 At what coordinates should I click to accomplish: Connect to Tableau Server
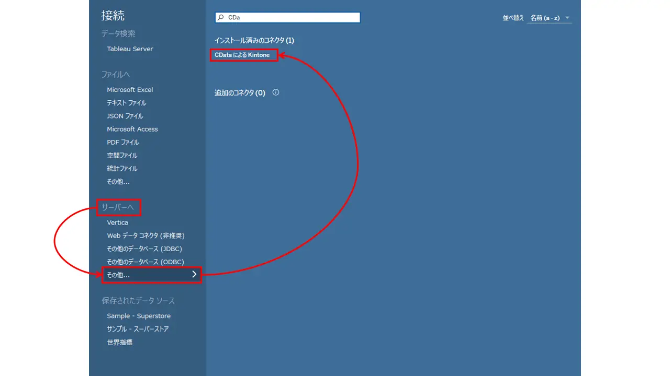pos(130,49)
